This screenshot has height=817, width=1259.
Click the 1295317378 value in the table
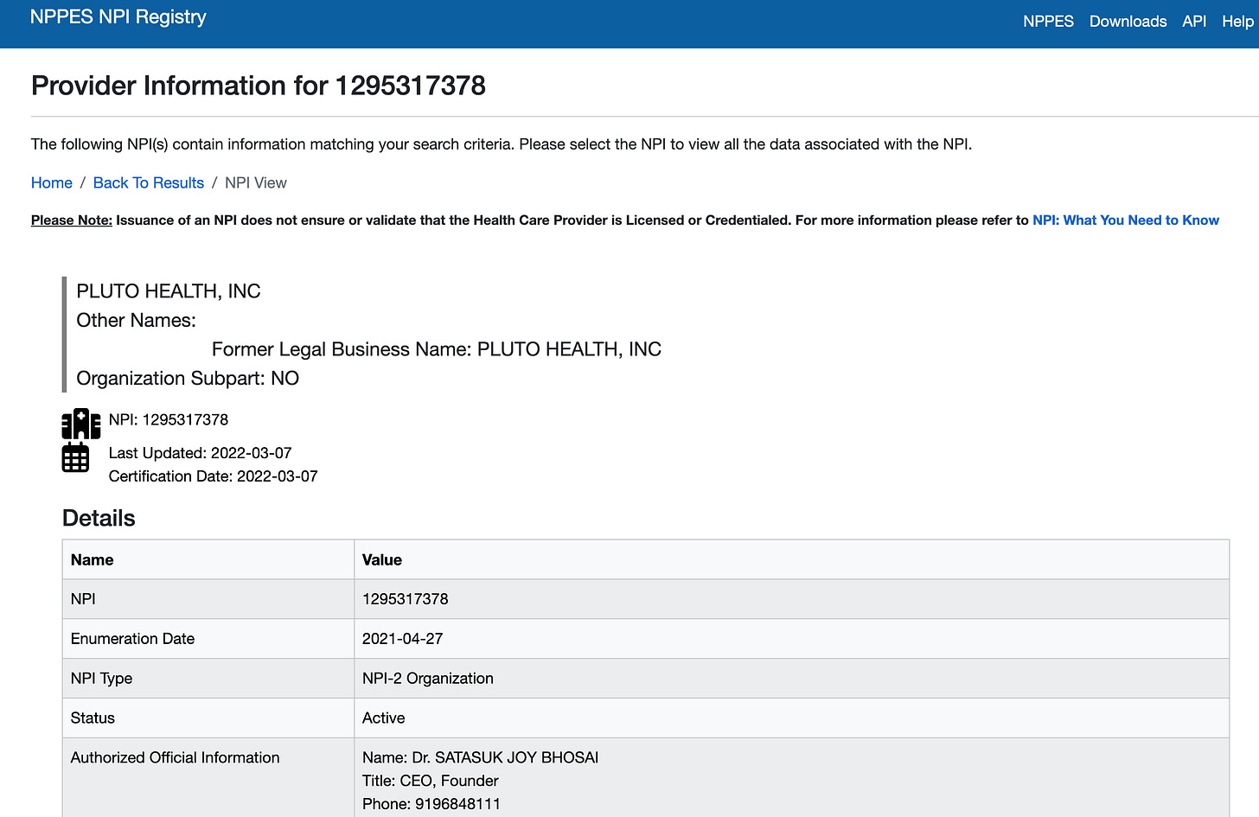406,599
